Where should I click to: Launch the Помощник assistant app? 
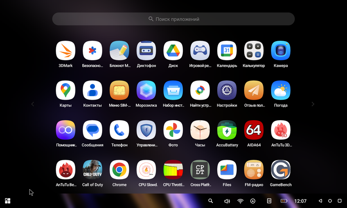click(x=66, y=130)
